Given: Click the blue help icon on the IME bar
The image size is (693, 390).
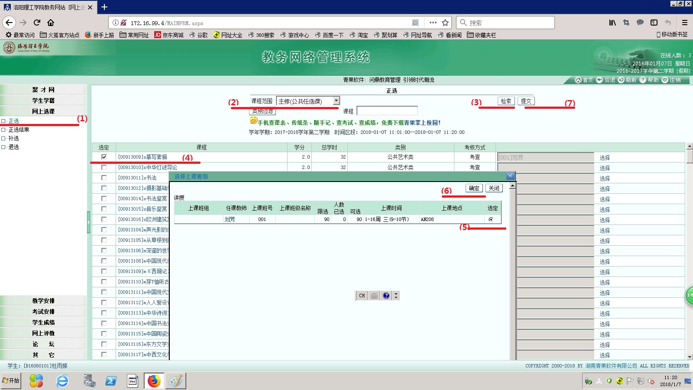Looking at the screenshot, I should pos(386,296).
